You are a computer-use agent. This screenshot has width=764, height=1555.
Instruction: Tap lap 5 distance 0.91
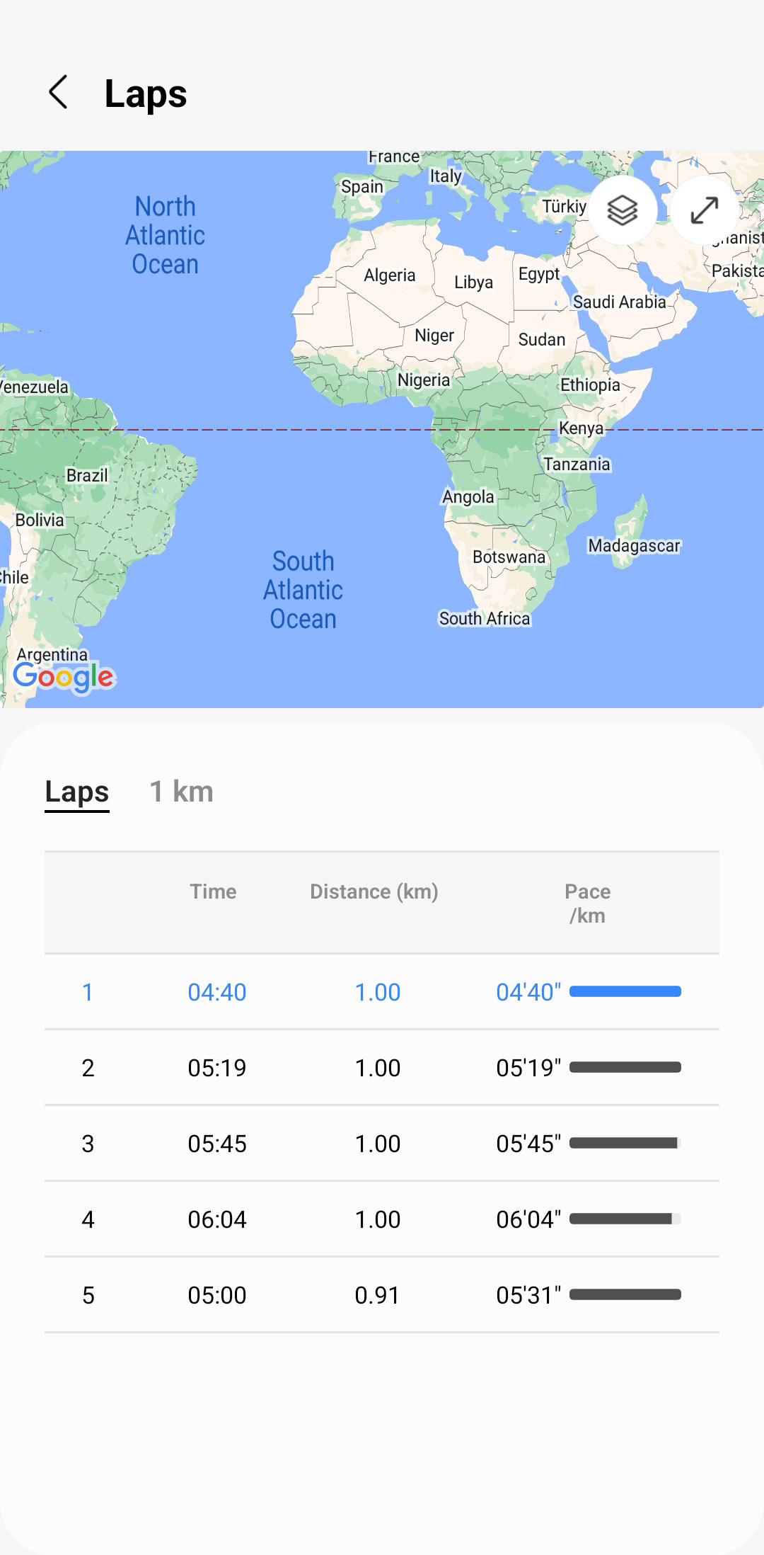[x=377, y=1295]
